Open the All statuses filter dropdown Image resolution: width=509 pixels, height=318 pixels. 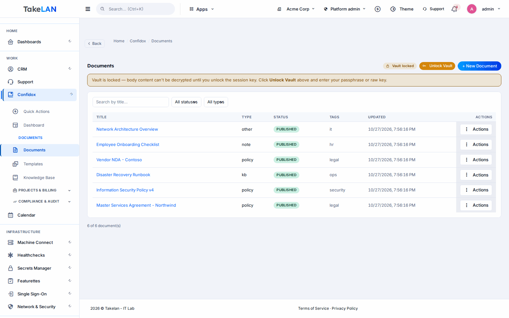(x=186, y=102)
